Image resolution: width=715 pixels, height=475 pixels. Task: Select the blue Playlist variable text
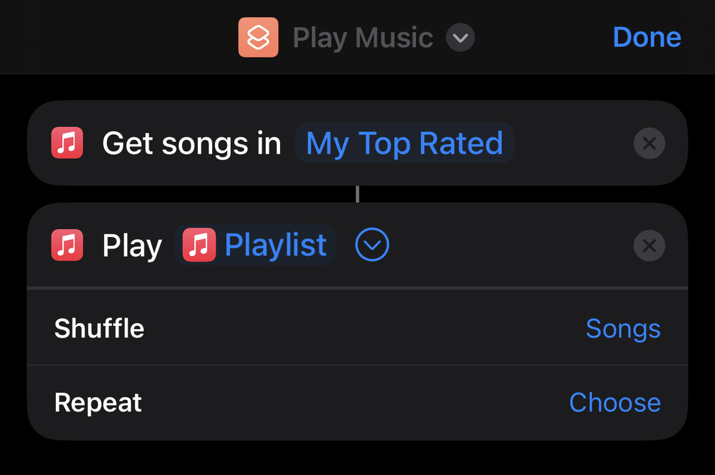pos(276,245)
